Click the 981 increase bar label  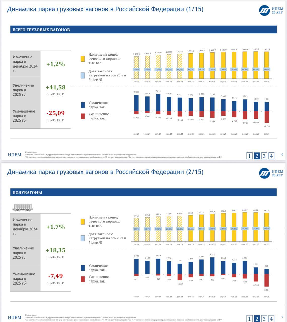267,266
